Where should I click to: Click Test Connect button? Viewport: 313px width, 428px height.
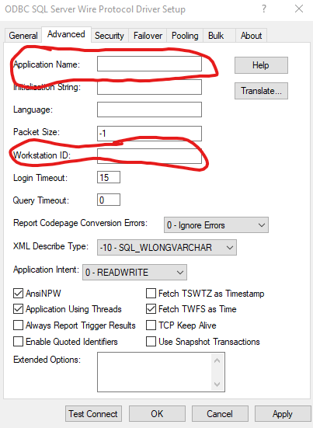93,414
